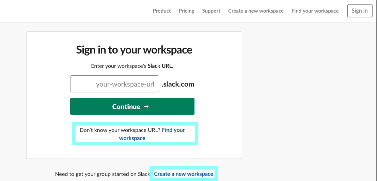Viewport: 377px width, 181px height.
Task: Click the arrow icon inside Continue button
Action: pyautogui.click(x=146, y=106)
